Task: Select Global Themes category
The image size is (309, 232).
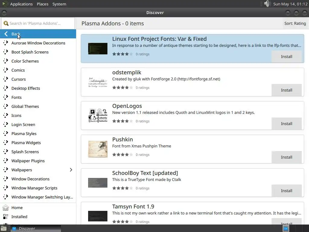Action: pyautogui.click(x=25, y=106)
